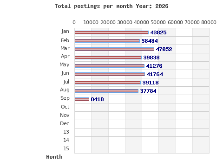223x167 pixels.
Task: Click the 'Feb' month label
Action: 65,40
